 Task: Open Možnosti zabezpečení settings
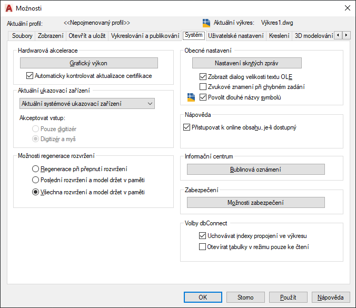pyautogui.click(x=255, y=203)
